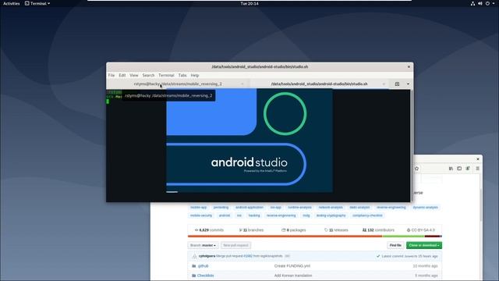Open the Search menu in the terminal
The width and height of the screenshot is (499, 281).
[148, 75]
